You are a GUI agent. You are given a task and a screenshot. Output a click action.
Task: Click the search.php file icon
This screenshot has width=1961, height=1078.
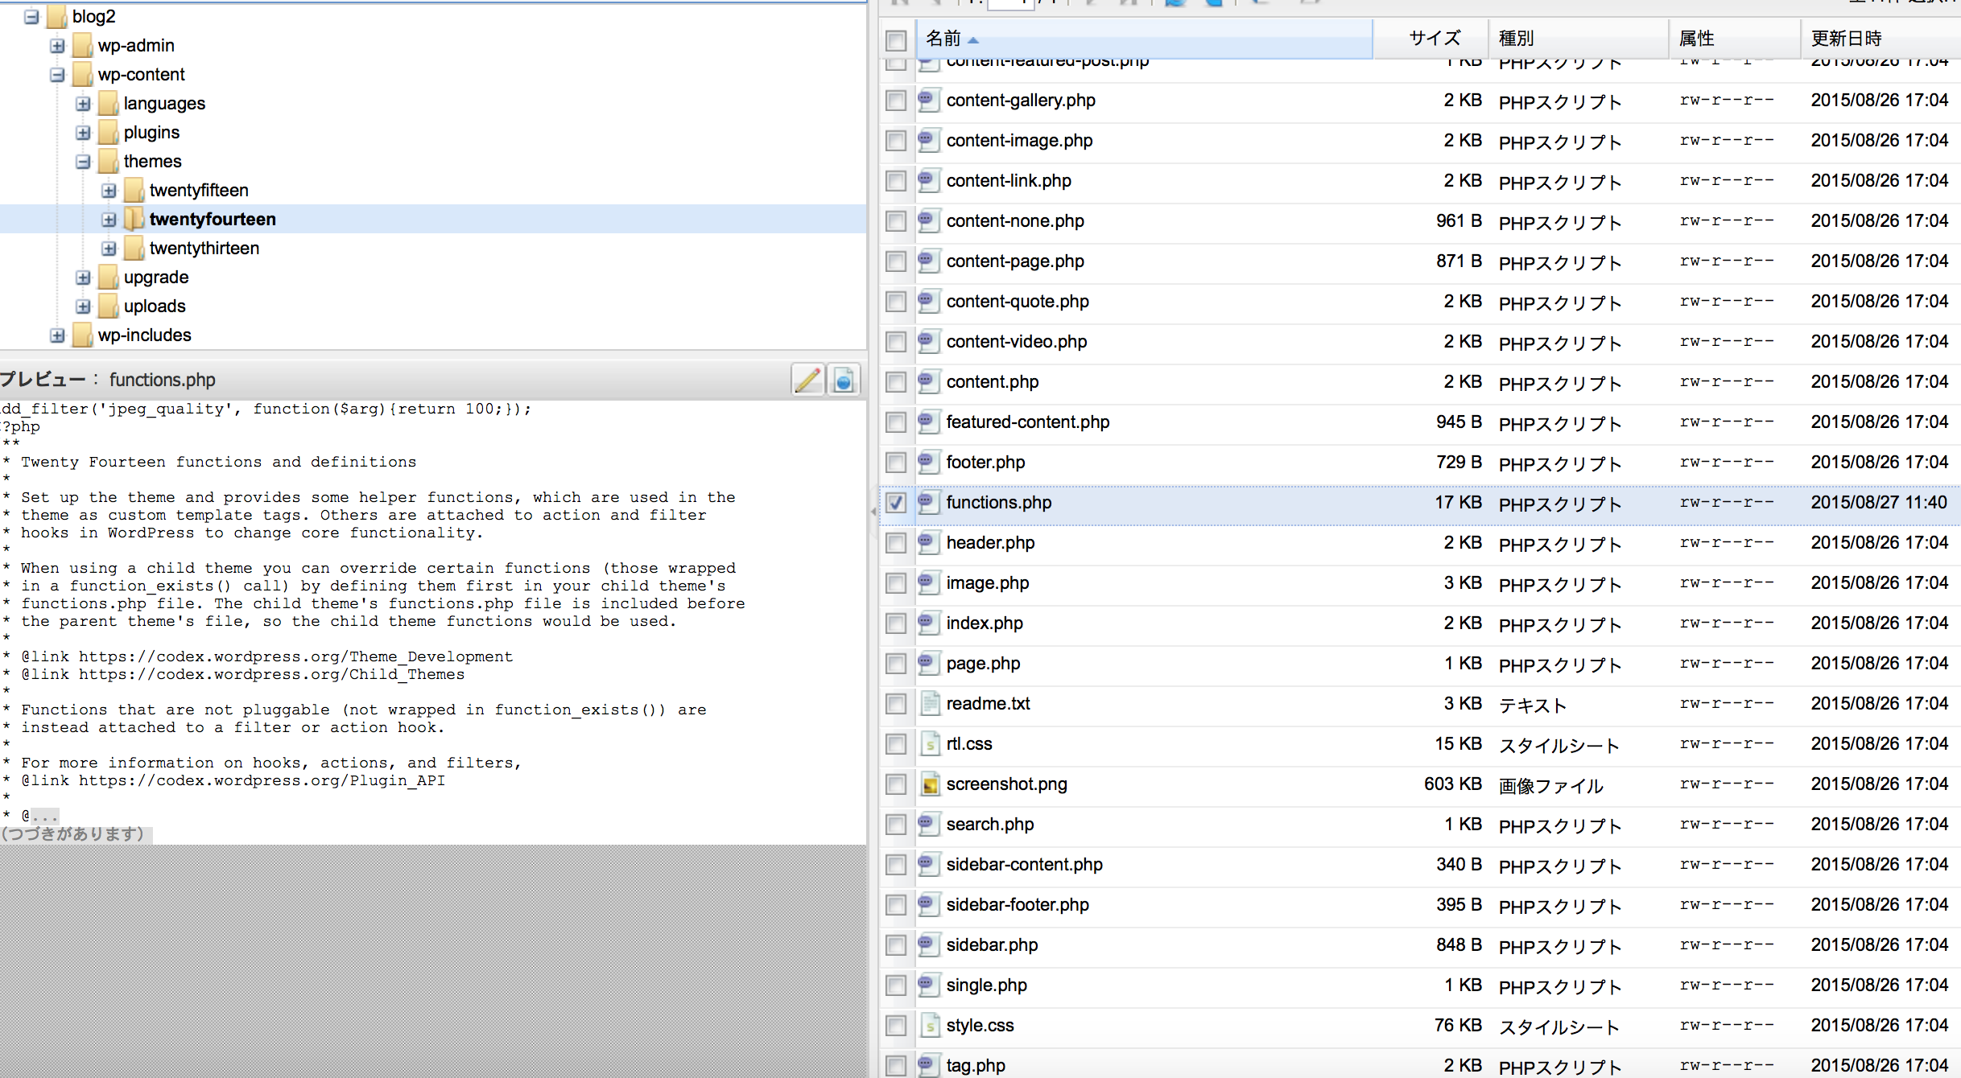click(928, 824)
